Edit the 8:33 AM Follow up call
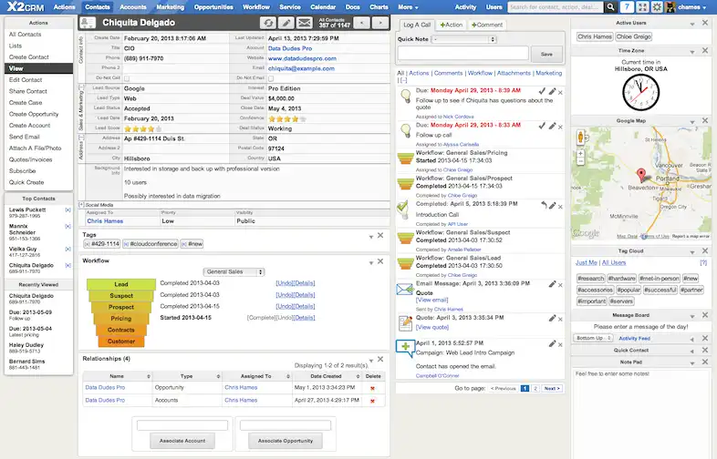 (553, 126)
